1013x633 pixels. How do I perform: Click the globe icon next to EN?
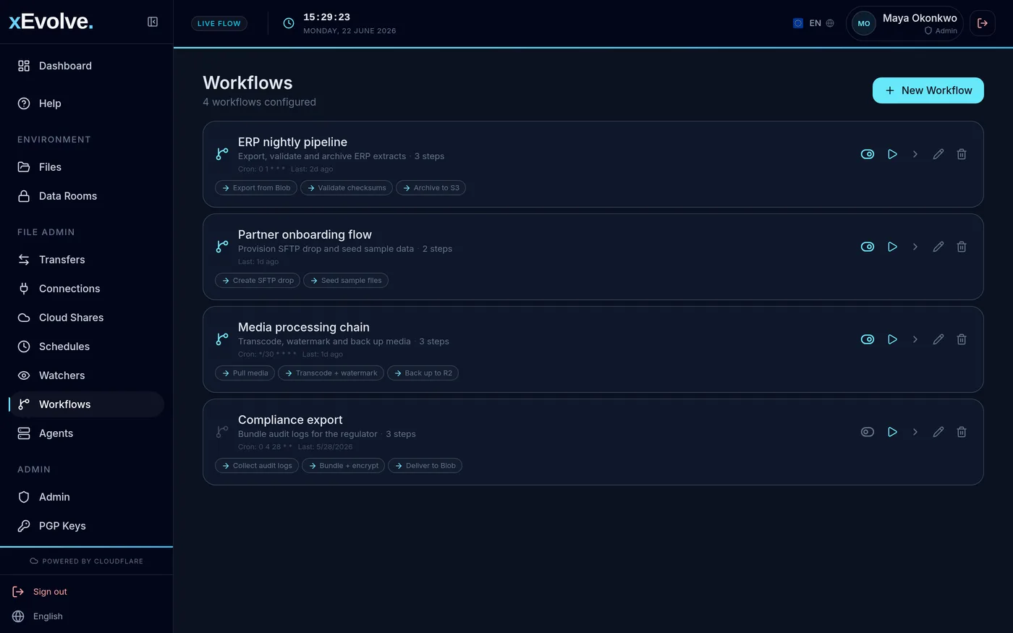click(830, 23)
